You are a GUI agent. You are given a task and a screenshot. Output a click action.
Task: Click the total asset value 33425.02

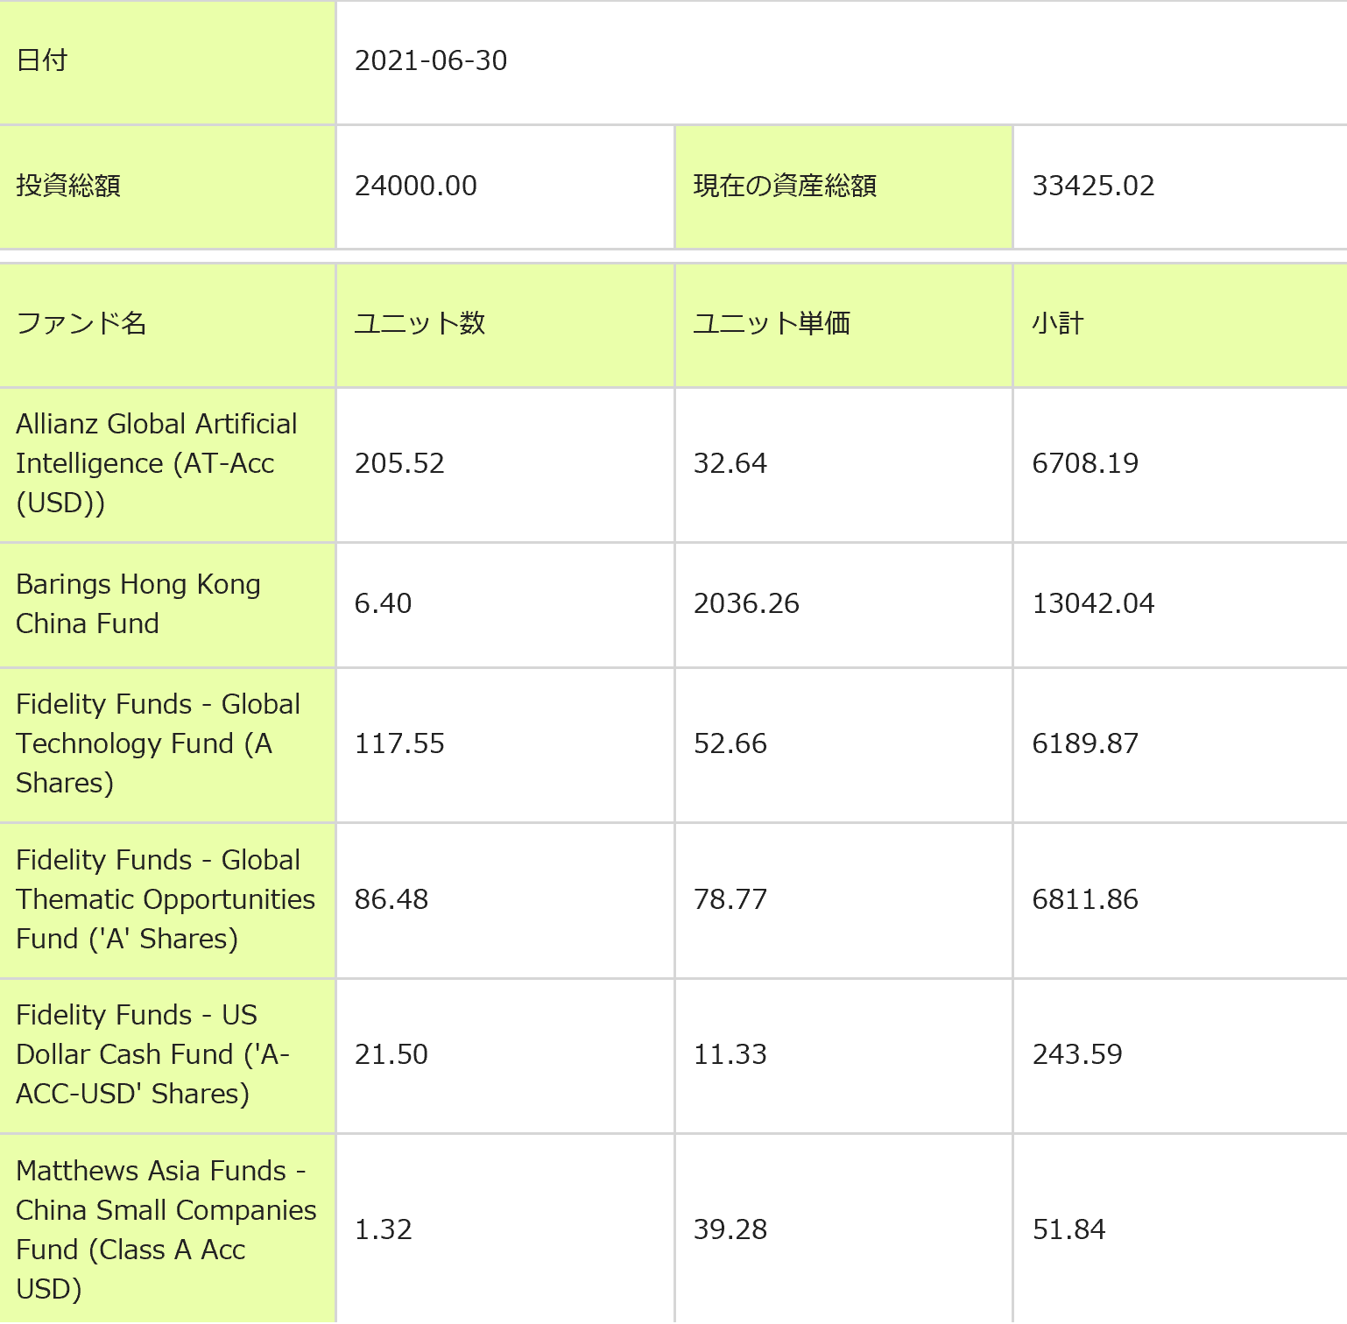click(x=1093, y=186)
